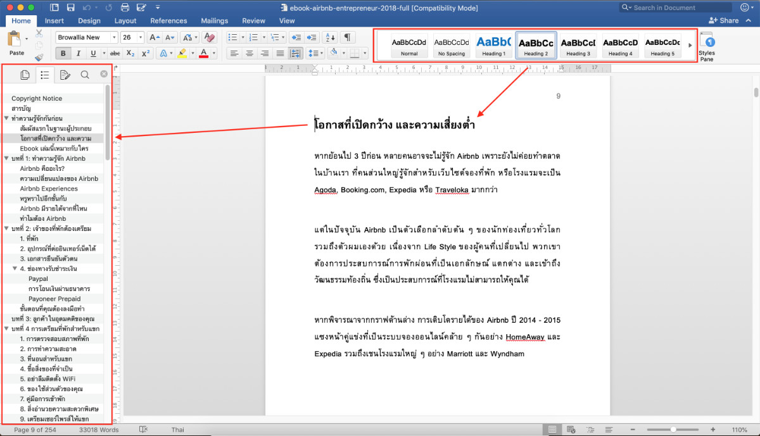Apply subscript formatting
This screenshot has width=760, height=436.
click(x=130, y=53)
